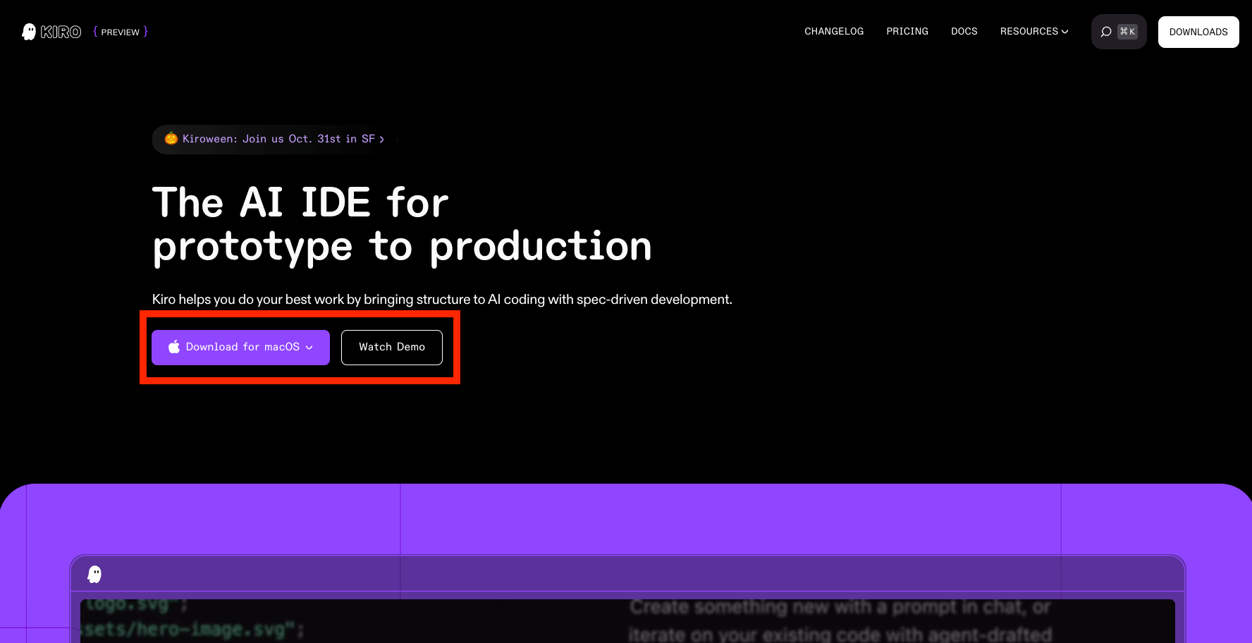Click the ghost icon in the demo window
Viewport: 1252px width, 643px height.
pyautogui.click(x=94, y=575)
